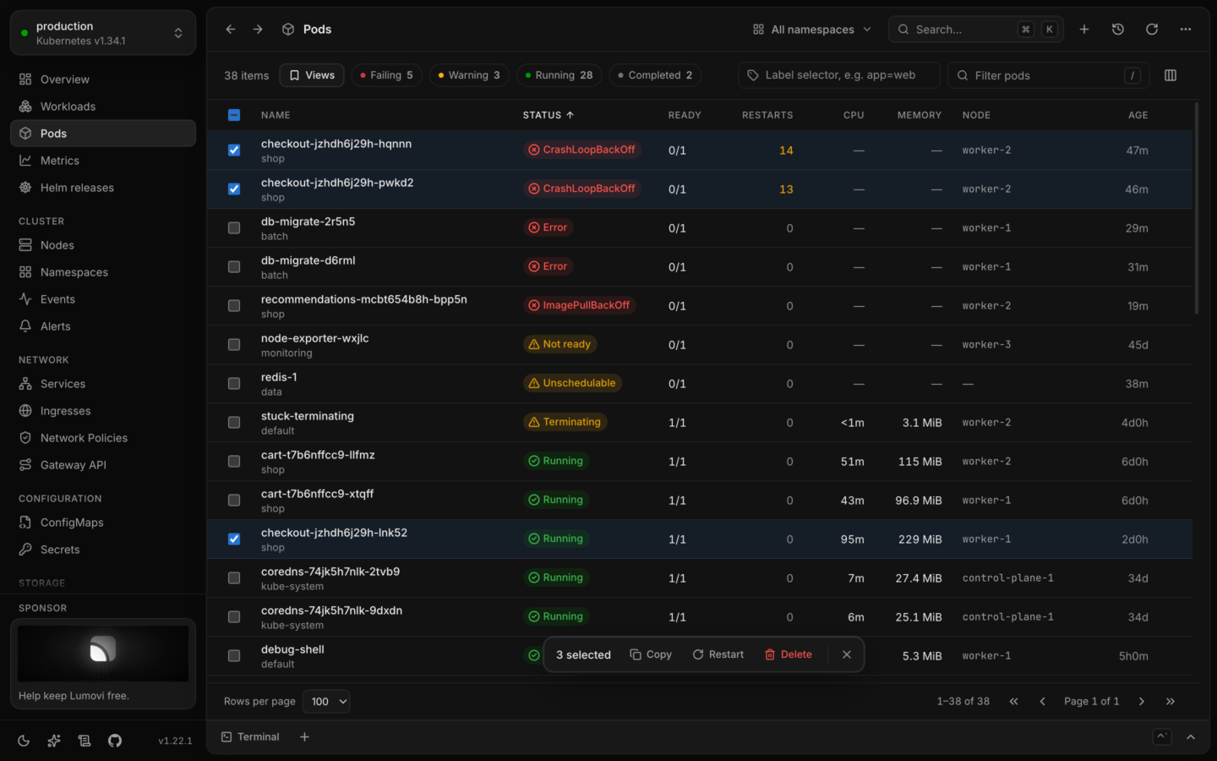Toggle the select-all header checkbox
Image resolution: width=1217 pixels, height=761 pixels.
tap(234, 115)
